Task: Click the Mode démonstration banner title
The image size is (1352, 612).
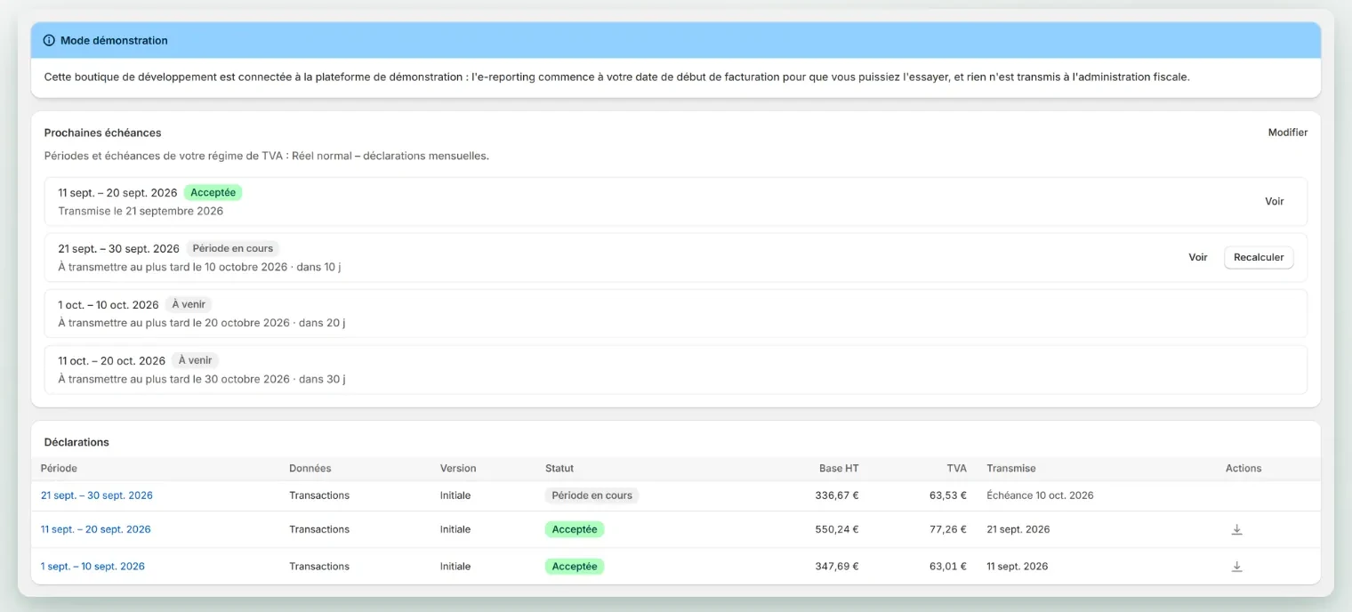Action: click(x=114, y=40)
